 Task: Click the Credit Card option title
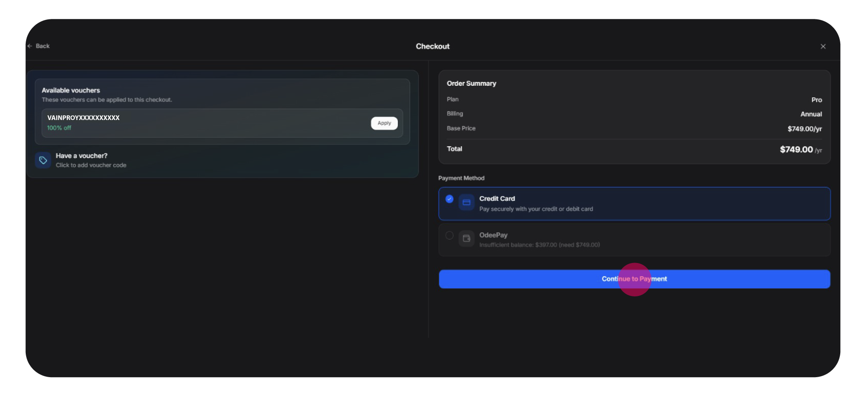(497, 198)
